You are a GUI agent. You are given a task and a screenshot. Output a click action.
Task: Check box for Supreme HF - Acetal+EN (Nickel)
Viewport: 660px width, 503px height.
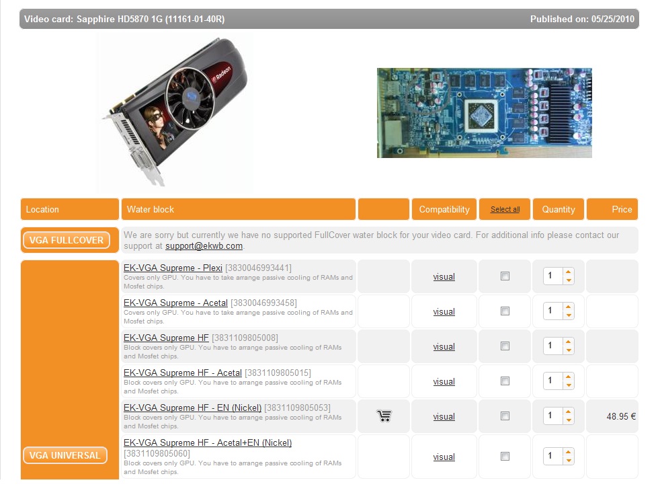coord(505,456)
